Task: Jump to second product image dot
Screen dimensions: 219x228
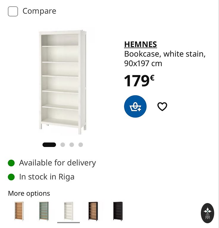Action: 63,145
